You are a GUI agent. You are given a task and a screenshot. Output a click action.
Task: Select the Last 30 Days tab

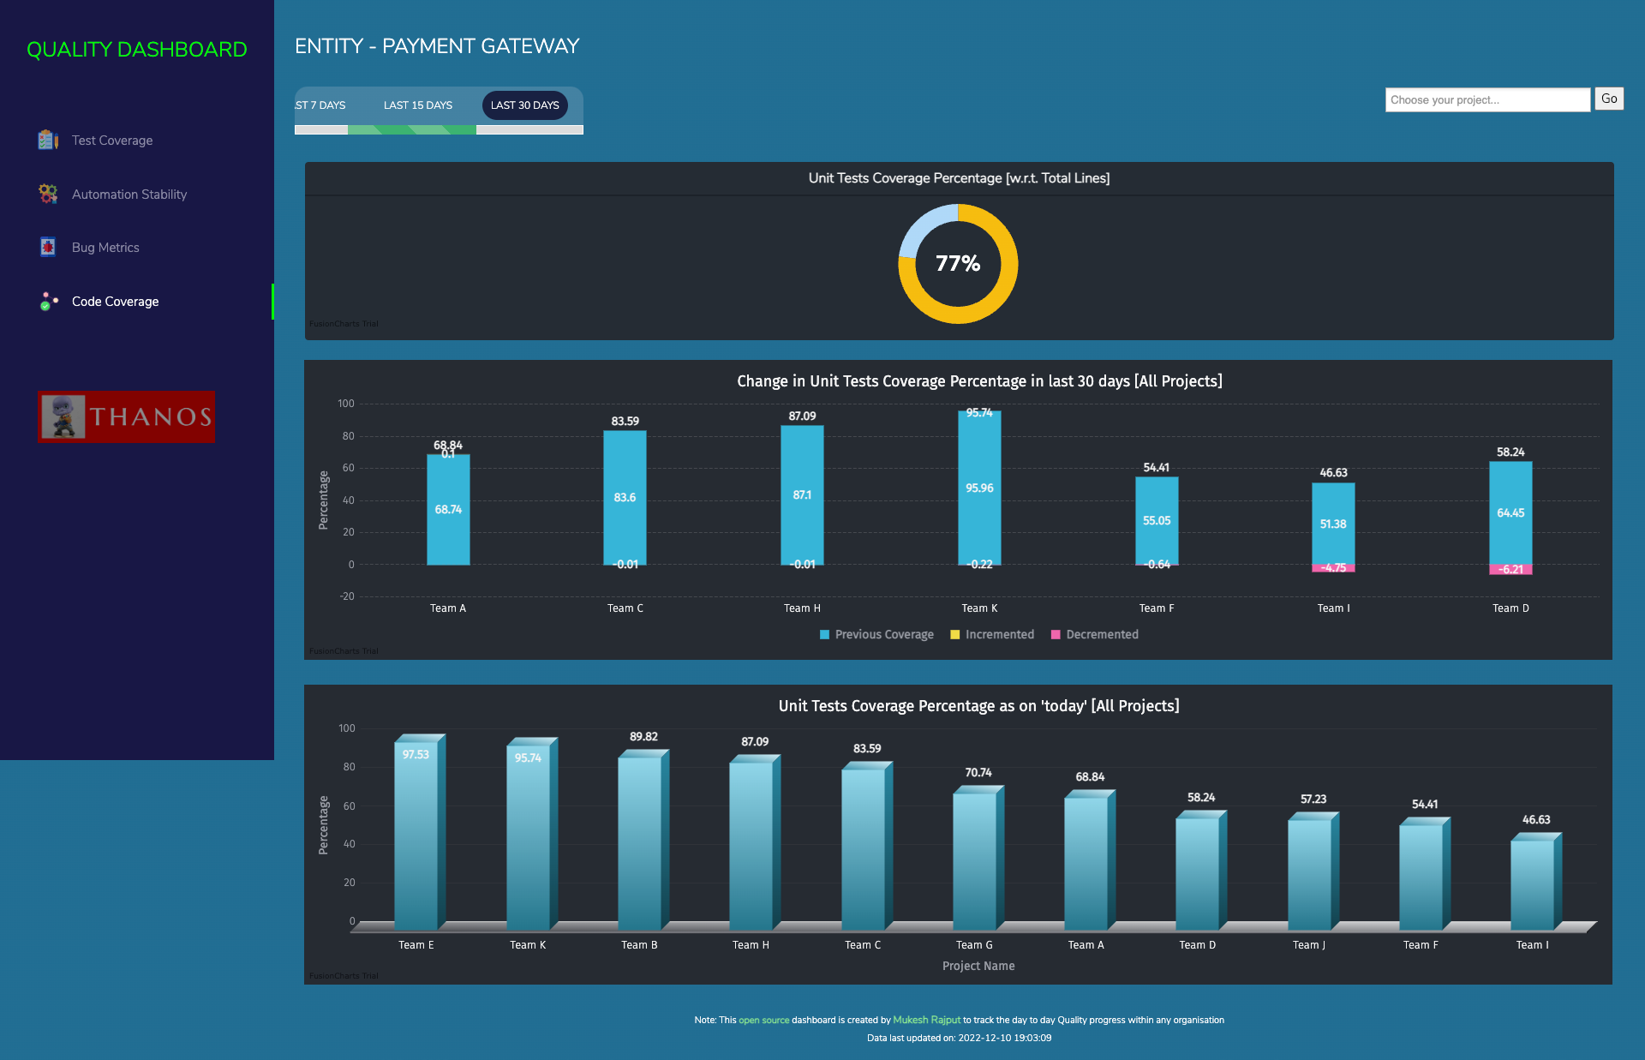[524, 105]
